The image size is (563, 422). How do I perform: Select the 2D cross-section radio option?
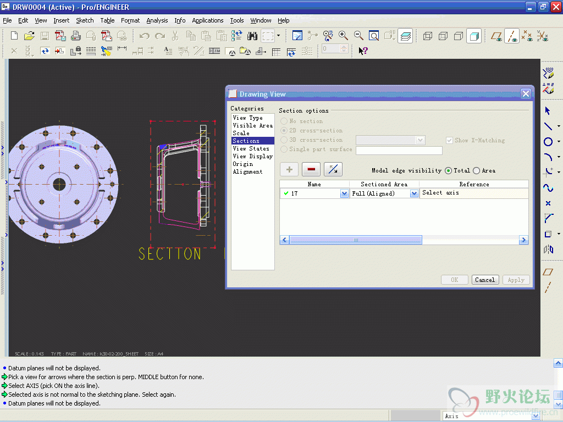284,130
